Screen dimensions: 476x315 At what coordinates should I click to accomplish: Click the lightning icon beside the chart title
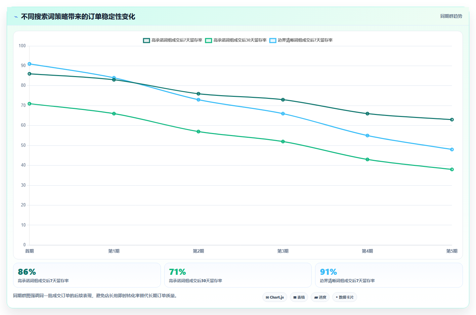tap(16, 17)
